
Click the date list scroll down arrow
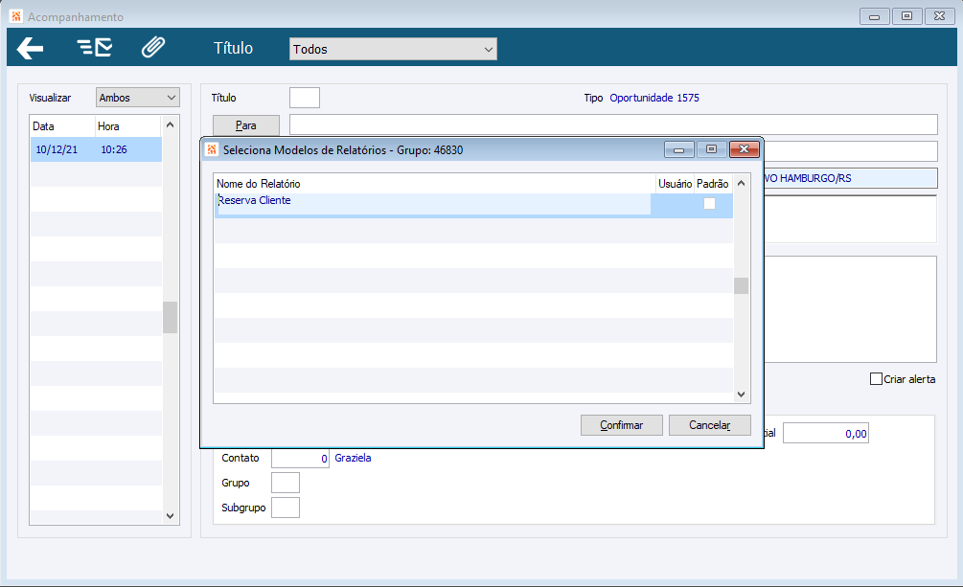coord(171,516)
